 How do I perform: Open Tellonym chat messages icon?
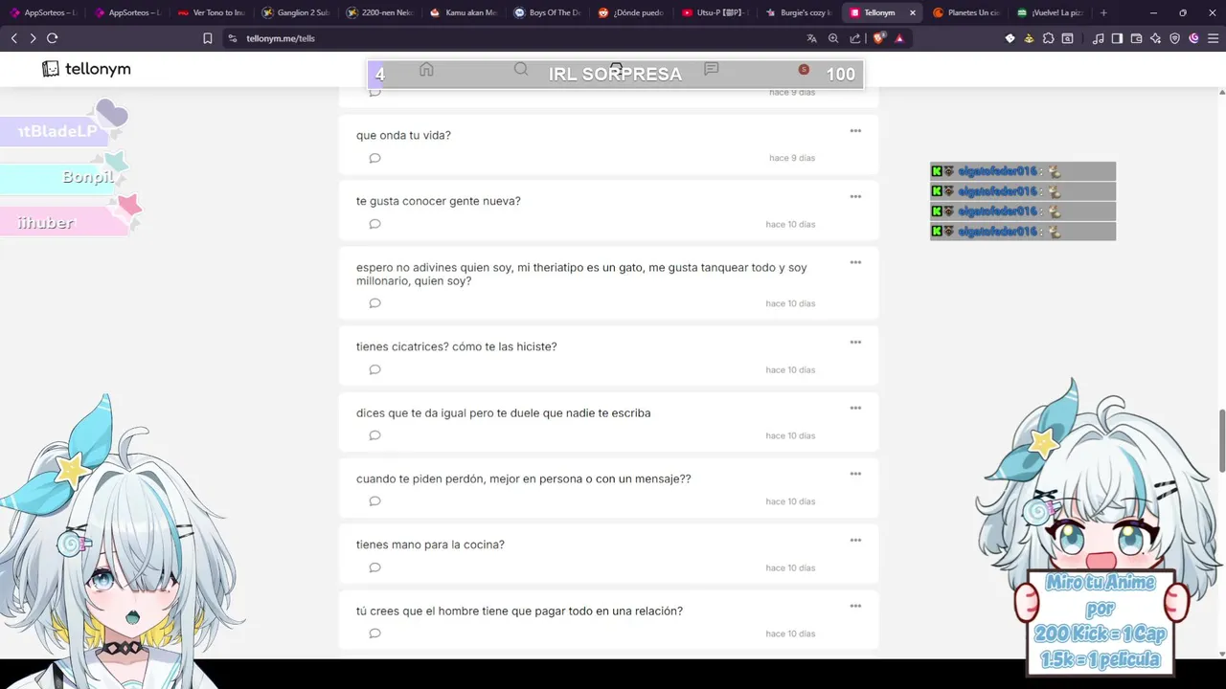(x=711, y=69)
